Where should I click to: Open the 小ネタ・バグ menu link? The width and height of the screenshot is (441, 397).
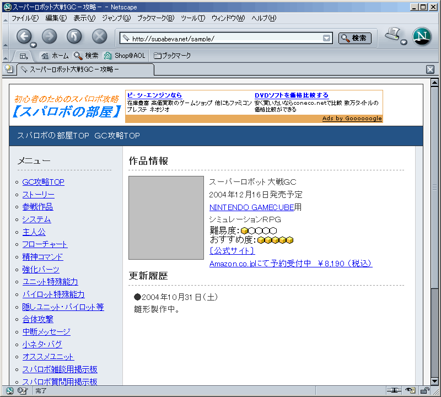click(42, 344)
